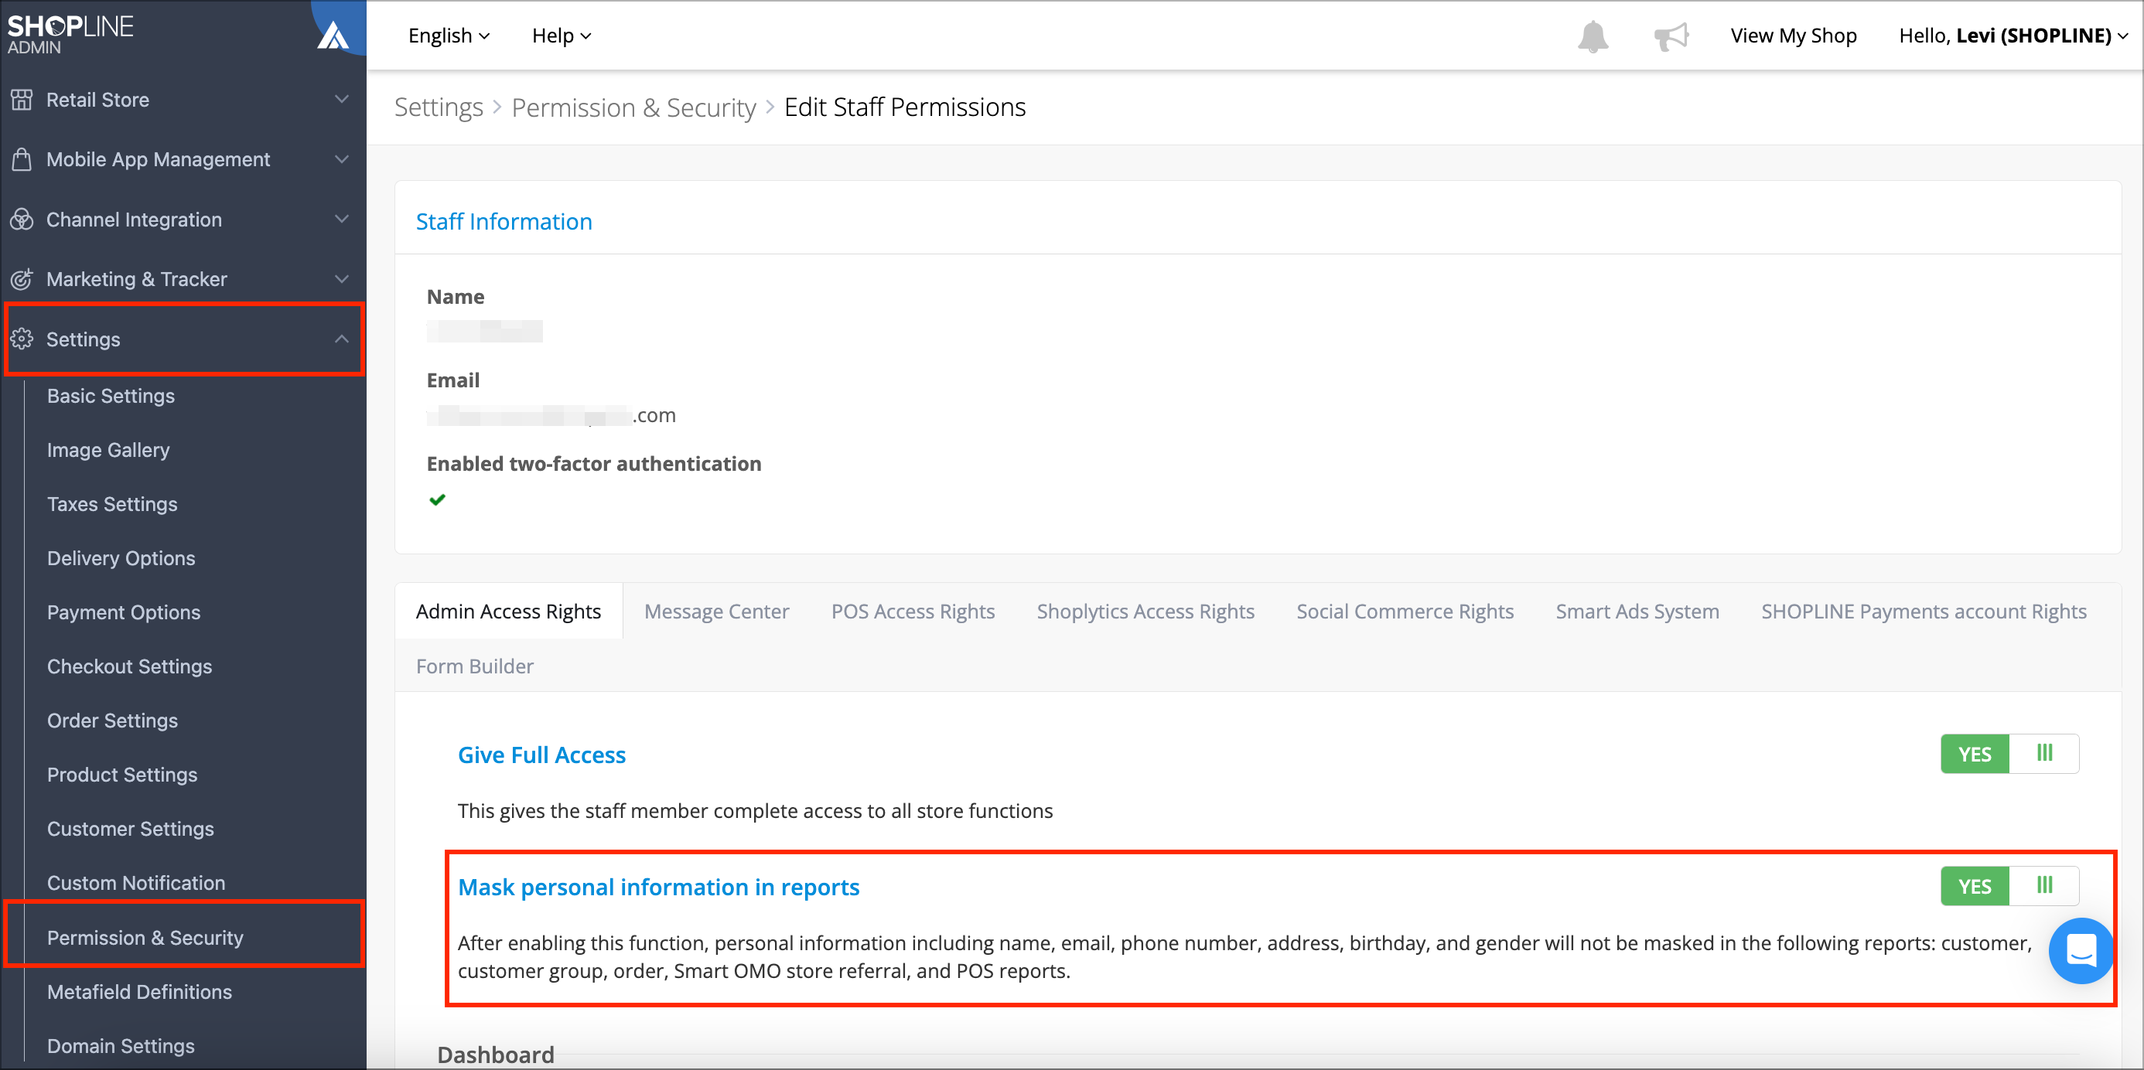
Task: Collapse the Settings menu chevron
Action: pos(341,339)
